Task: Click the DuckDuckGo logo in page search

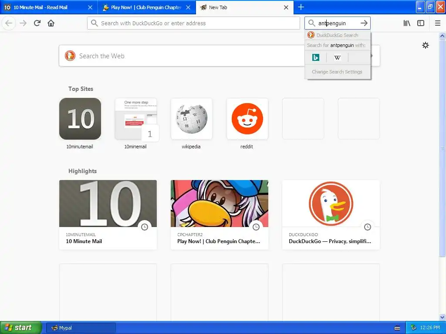Action: (70, 56)
